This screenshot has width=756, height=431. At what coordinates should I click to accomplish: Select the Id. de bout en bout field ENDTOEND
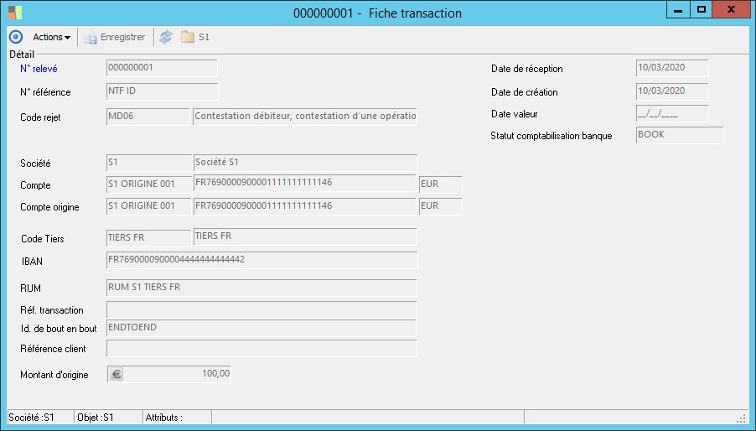[x=261, y=329]
